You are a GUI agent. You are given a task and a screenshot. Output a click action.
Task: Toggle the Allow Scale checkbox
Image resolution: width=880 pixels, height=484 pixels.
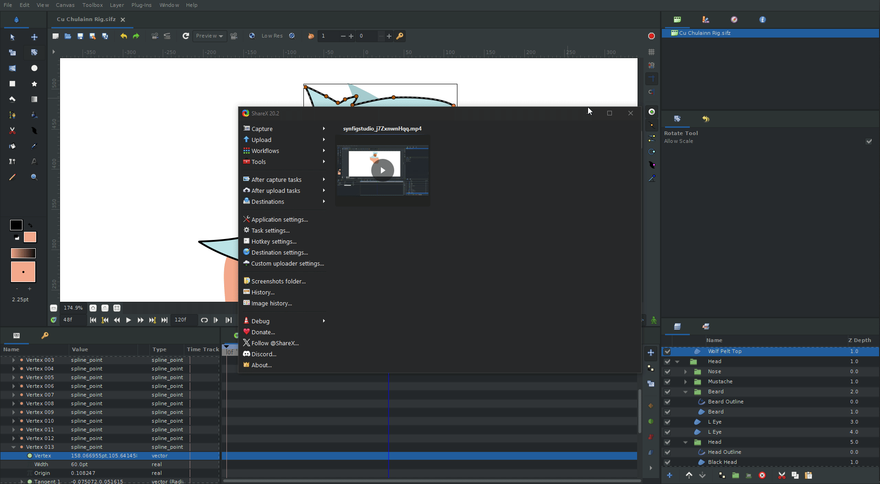click(869, 141)
